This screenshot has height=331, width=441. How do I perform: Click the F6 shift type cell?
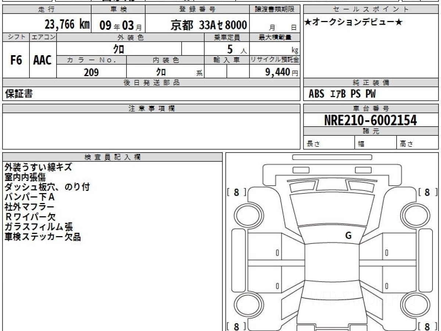[16, 60]
